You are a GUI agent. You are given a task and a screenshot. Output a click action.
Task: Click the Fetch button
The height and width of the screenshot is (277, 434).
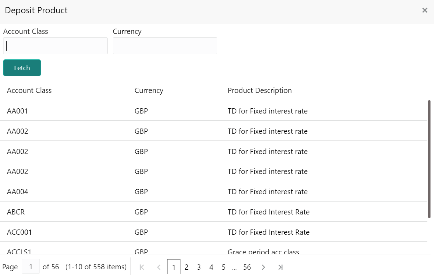point(22,68)
